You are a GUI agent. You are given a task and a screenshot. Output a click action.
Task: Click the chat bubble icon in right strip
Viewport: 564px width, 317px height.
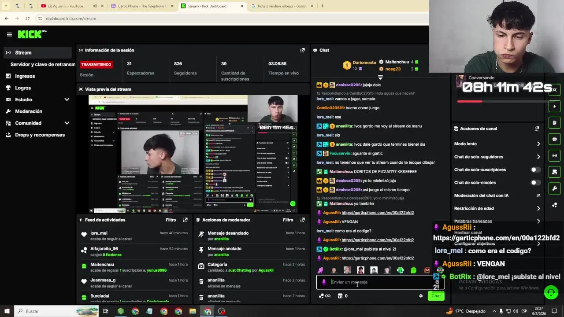click(555, 139)
